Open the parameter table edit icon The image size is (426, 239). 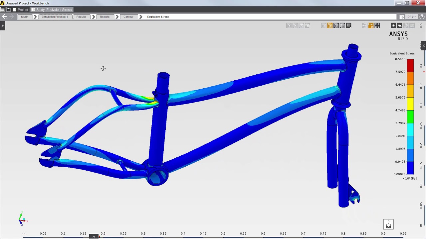tap(402, 17)
